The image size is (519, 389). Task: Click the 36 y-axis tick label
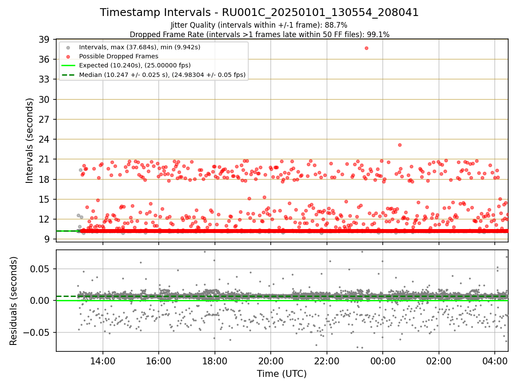tap(44, 59)
